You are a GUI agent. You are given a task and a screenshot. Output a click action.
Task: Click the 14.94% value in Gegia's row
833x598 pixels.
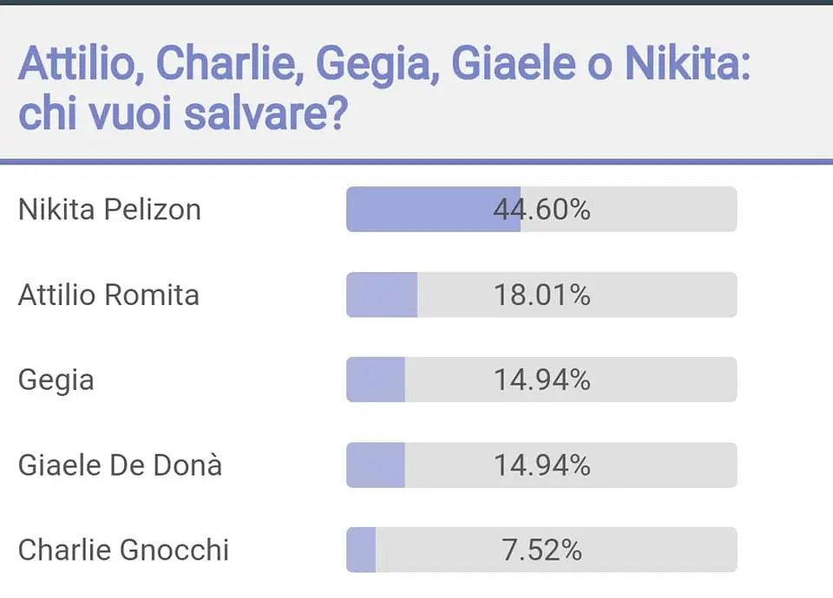[x=542, y=380]
